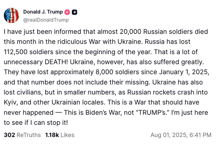Open the @realDonaldTrump handle link

coord(46,20)
